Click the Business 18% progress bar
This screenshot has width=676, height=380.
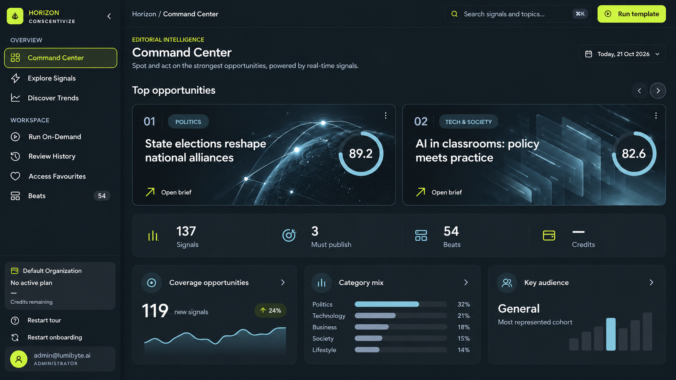401,327
